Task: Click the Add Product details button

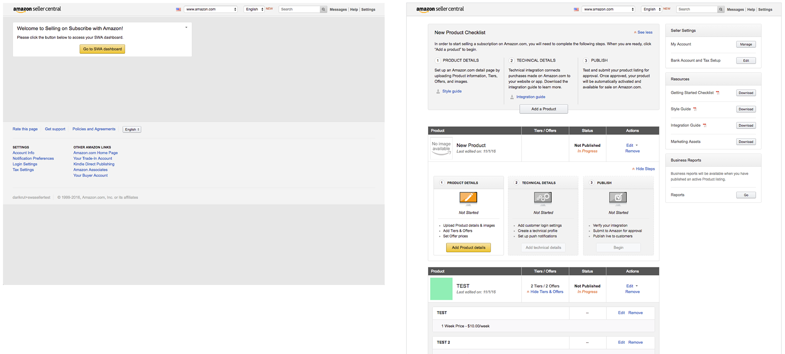Action: 469,248
